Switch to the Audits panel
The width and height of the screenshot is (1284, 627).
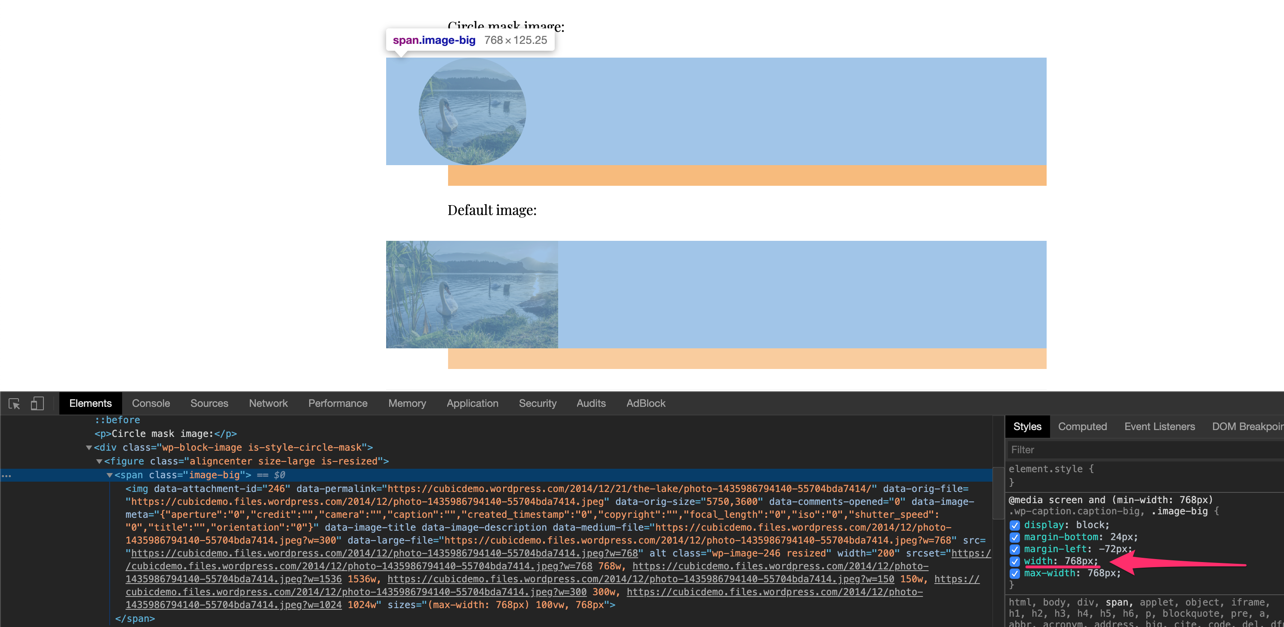(x=591, y=403)
